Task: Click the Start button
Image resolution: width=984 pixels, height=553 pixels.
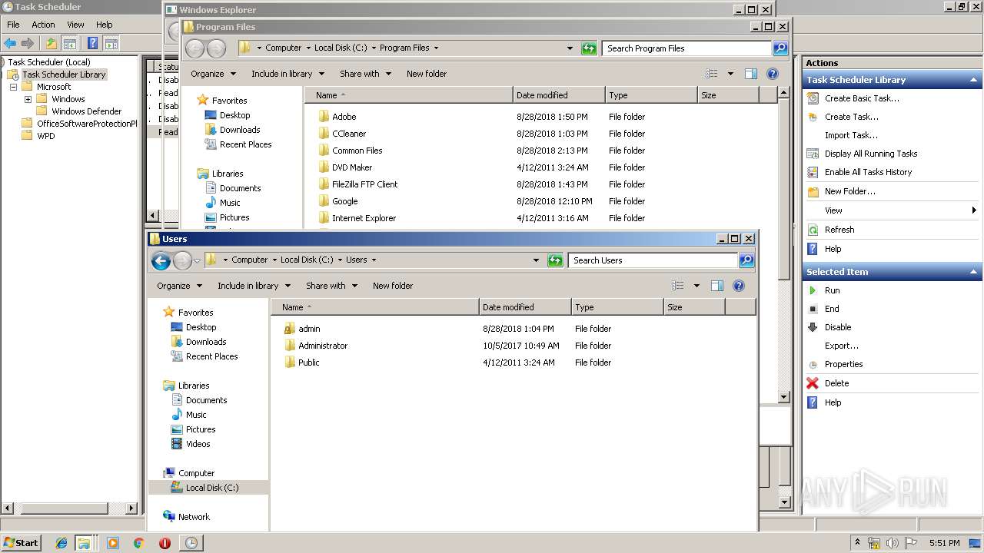Action: tap(21, 543)
